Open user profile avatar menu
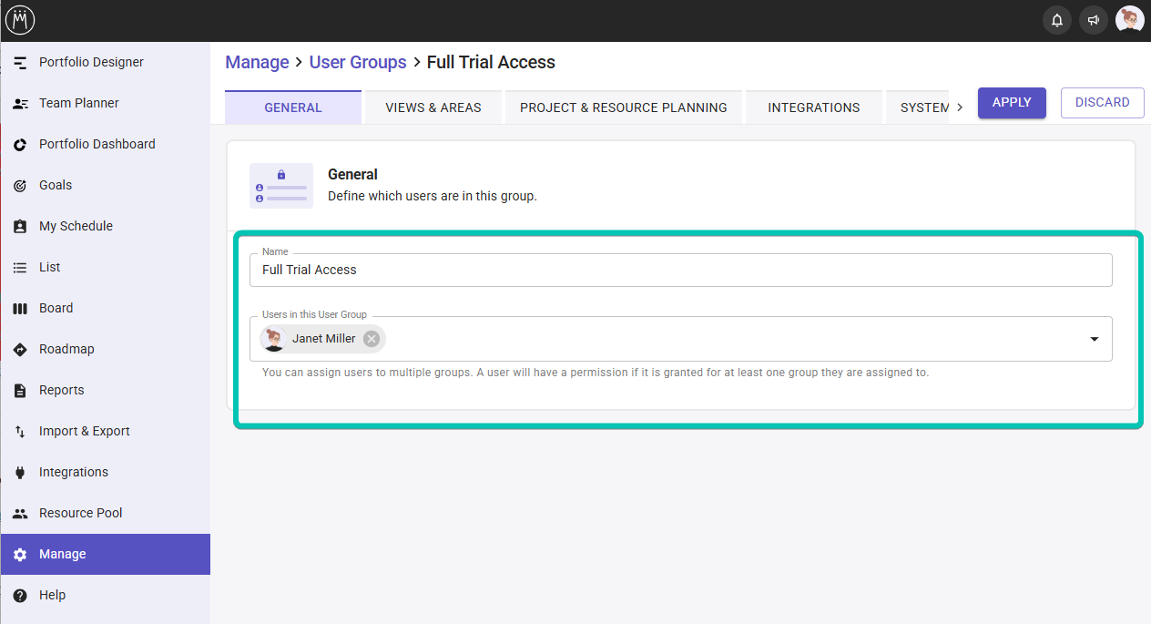The height and width of the screenshot is (624, 1151). click(1130, 20)
